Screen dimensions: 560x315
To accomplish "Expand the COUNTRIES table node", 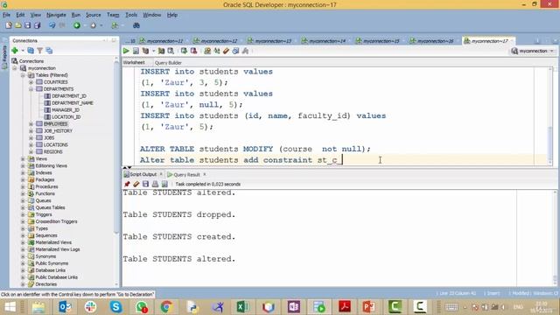I will [31, 82].
